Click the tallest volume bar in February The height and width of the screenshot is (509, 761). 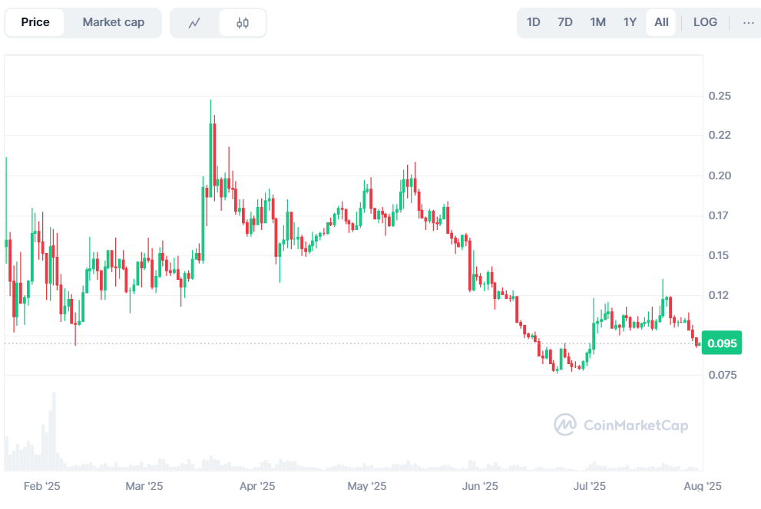click(54, 429)
